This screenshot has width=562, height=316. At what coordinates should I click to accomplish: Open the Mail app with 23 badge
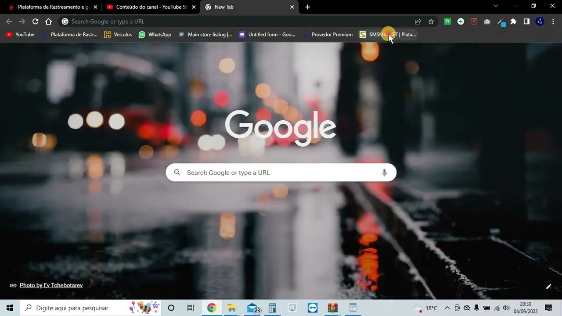(253, 308)
